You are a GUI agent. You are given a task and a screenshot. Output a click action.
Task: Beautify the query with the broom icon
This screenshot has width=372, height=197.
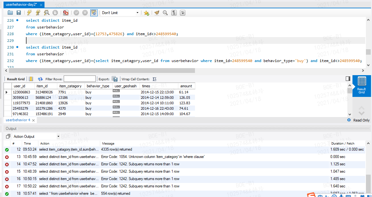point(157,13)
